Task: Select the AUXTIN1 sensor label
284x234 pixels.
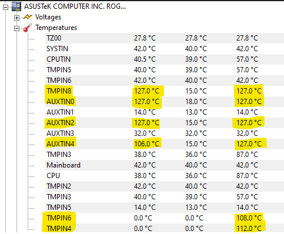Action: click(60, 112)
